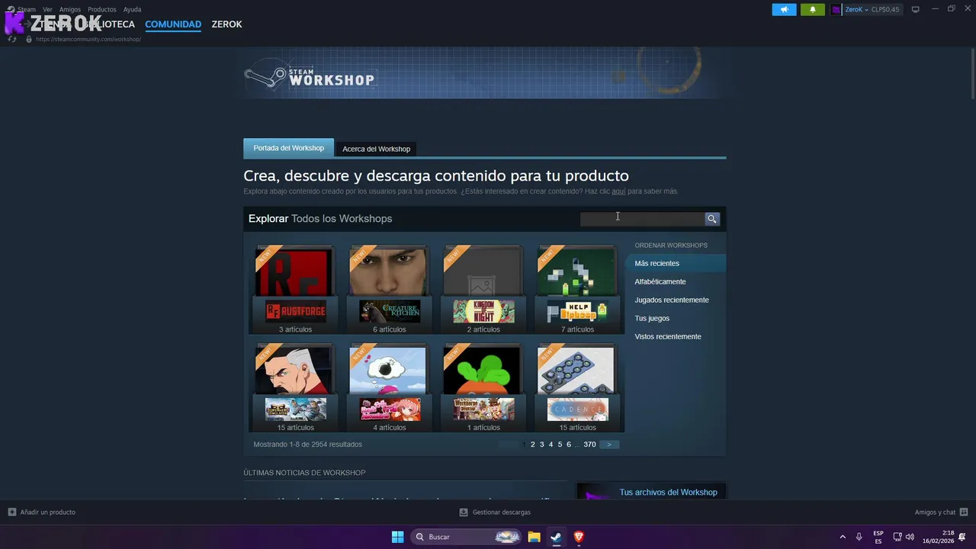
Task: Go to results page 6
Action: coord(569,445)
